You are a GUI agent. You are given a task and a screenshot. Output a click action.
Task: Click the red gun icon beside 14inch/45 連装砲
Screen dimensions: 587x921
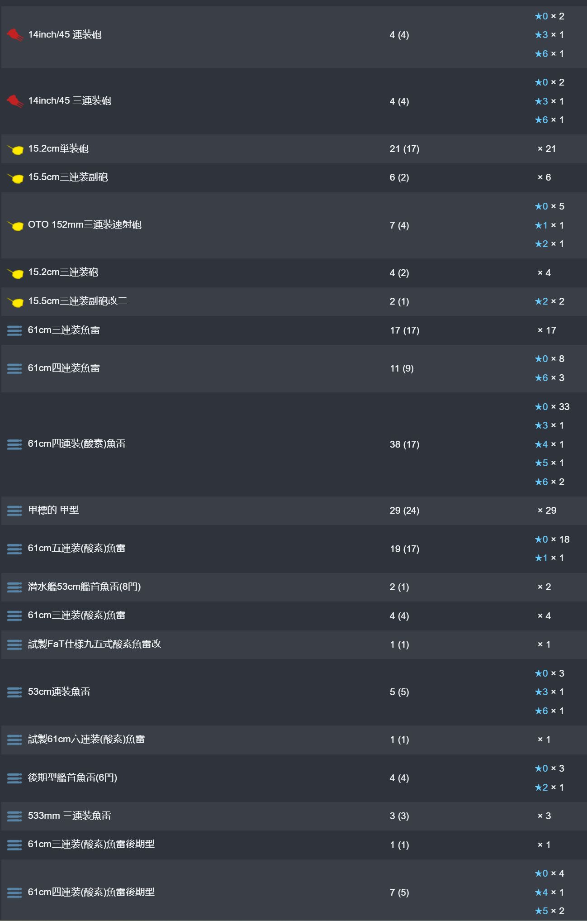tap(15, 35)
